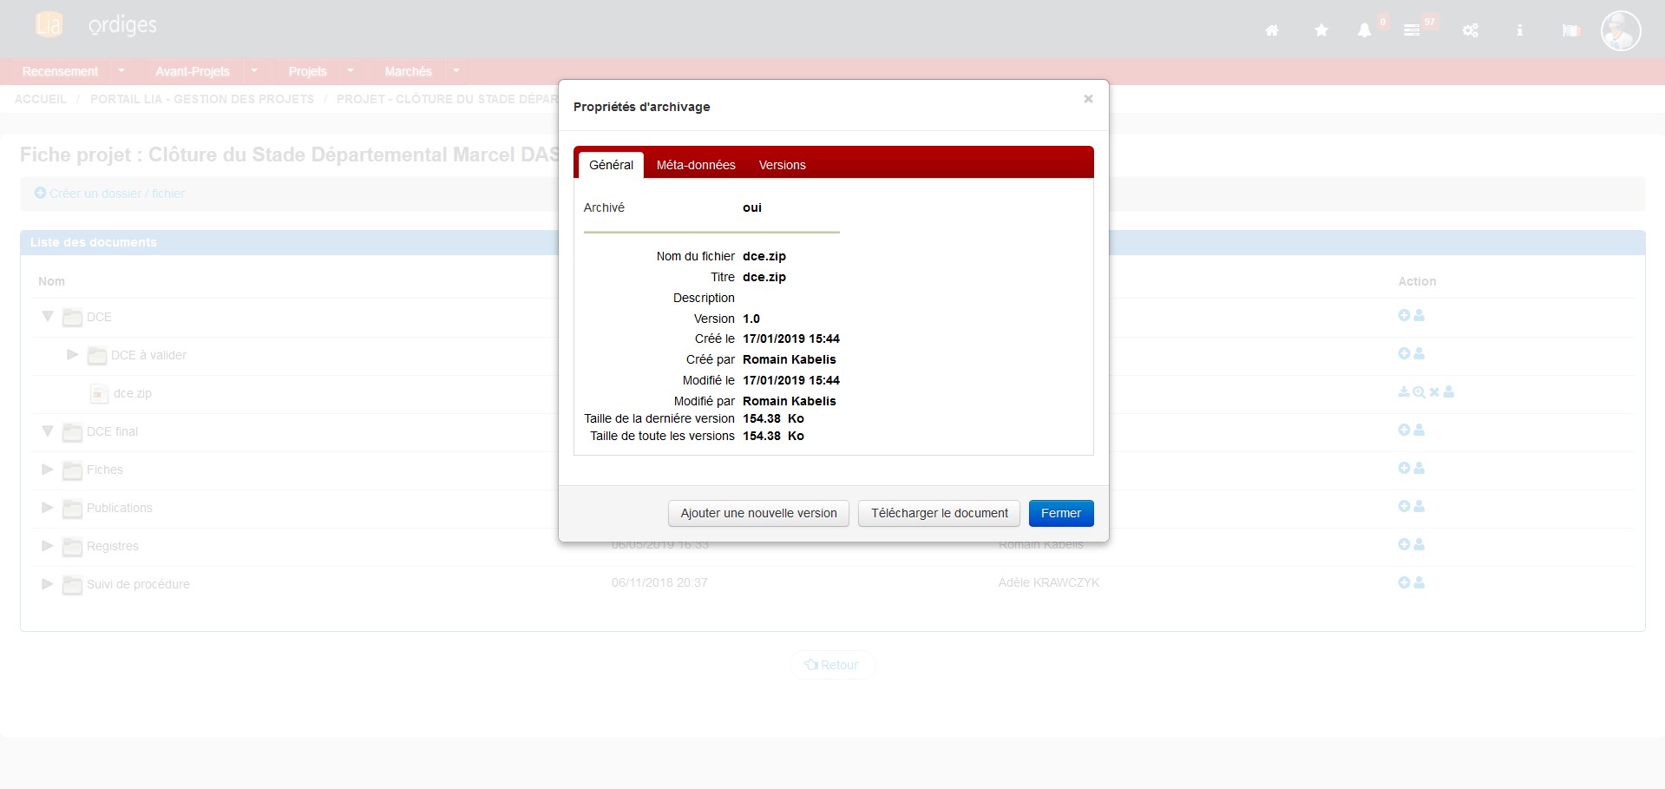Click the plus icon in Publications row
The width and height of the screenshot is (1665, 789).
click(1404, 507)
